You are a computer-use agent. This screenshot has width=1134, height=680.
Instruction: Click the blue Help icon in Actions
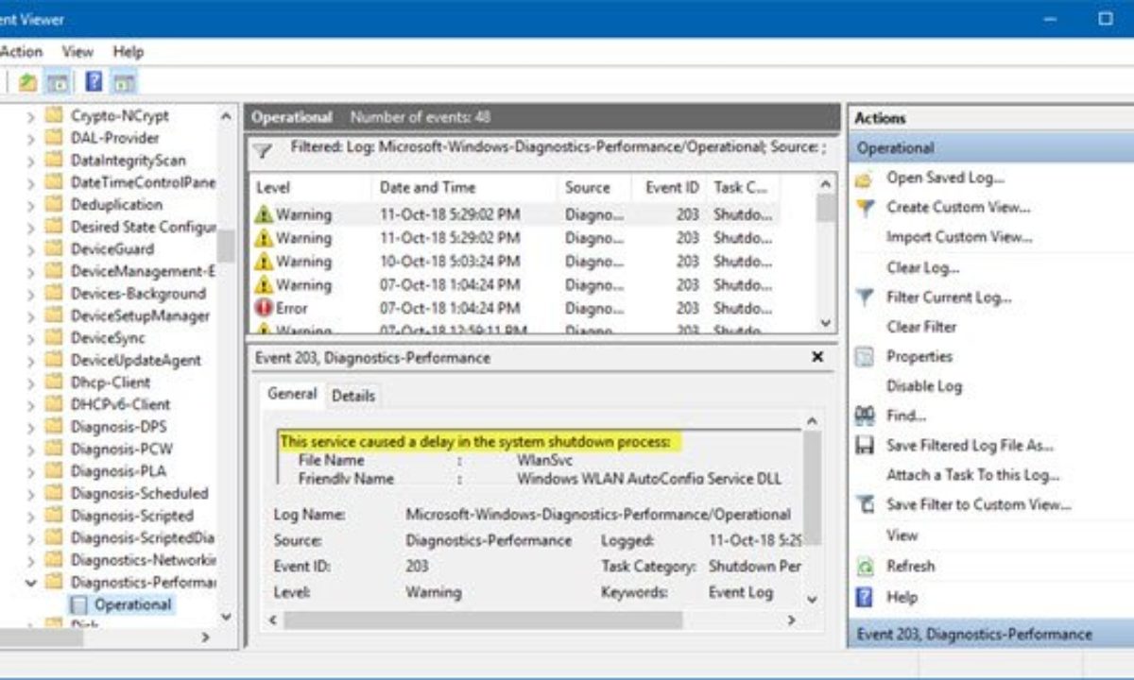(864, 597)
